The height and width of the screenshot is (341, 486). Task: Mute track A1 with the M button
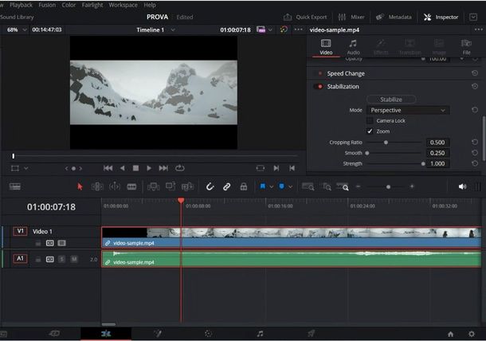[74, 259]
